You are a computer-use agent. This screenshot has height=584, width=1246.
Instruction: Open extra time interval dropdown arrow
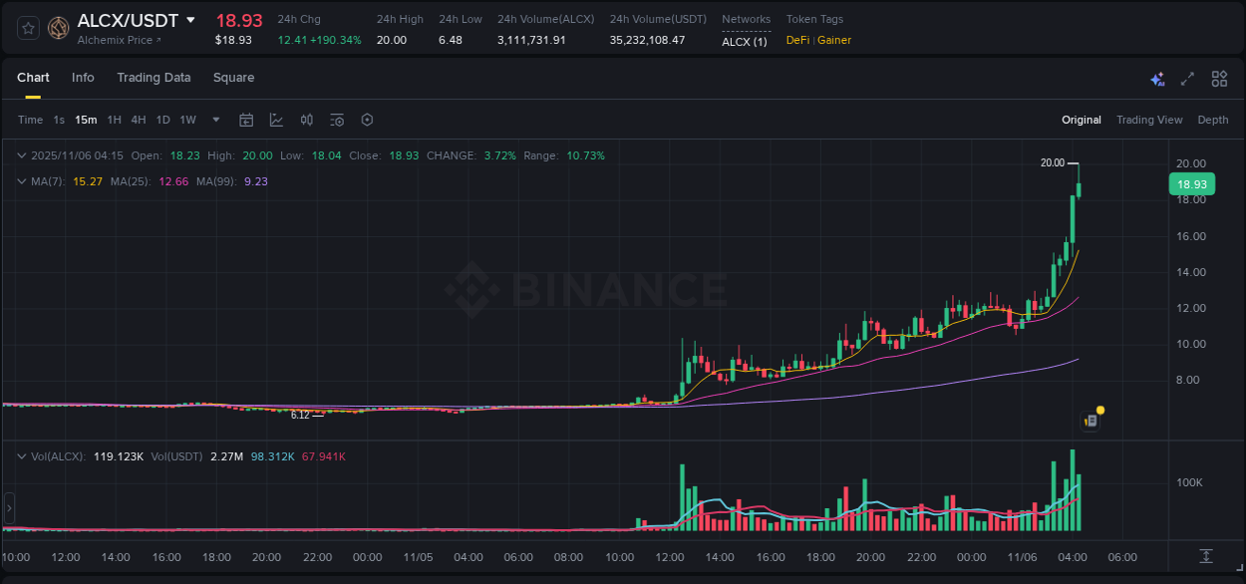(x=214, y=120)
